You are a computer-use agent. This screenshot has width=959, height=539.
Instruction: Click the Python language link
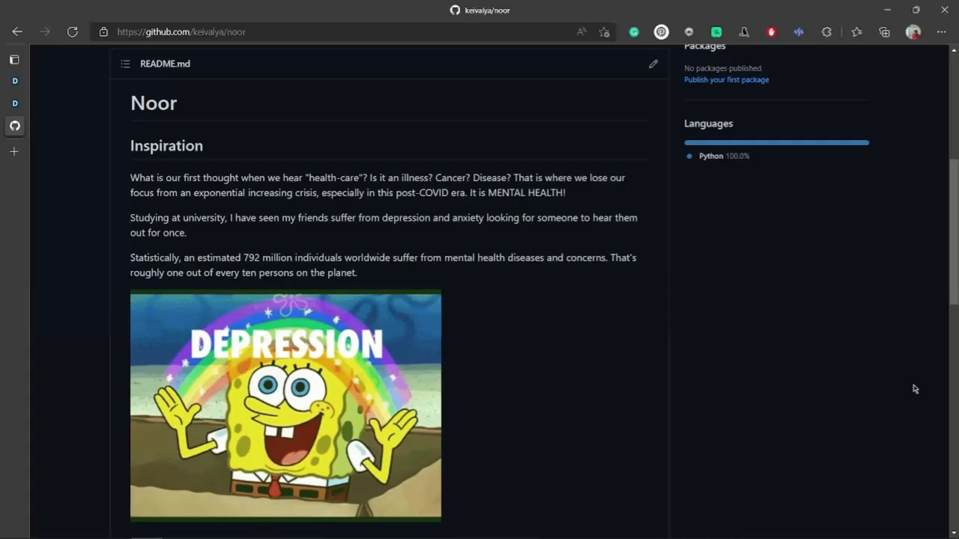click(x=711, y=156)
